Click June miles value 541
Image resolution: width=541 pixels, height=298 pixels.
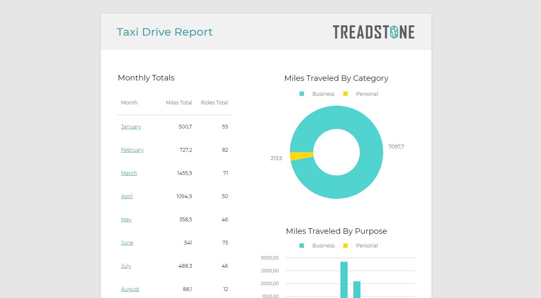[x=188, y=243]
